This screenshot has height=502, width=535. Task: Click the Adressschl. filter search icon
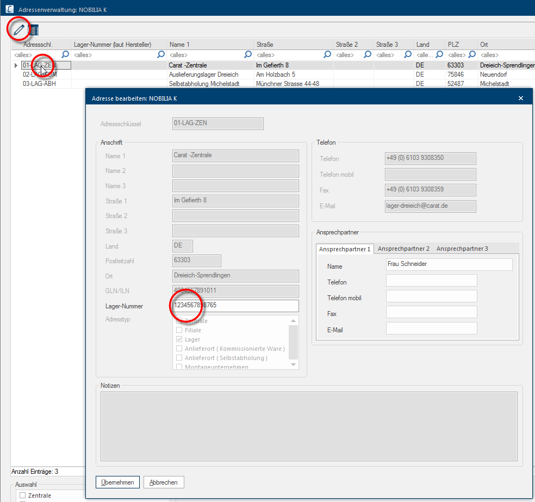coord(65,54)
